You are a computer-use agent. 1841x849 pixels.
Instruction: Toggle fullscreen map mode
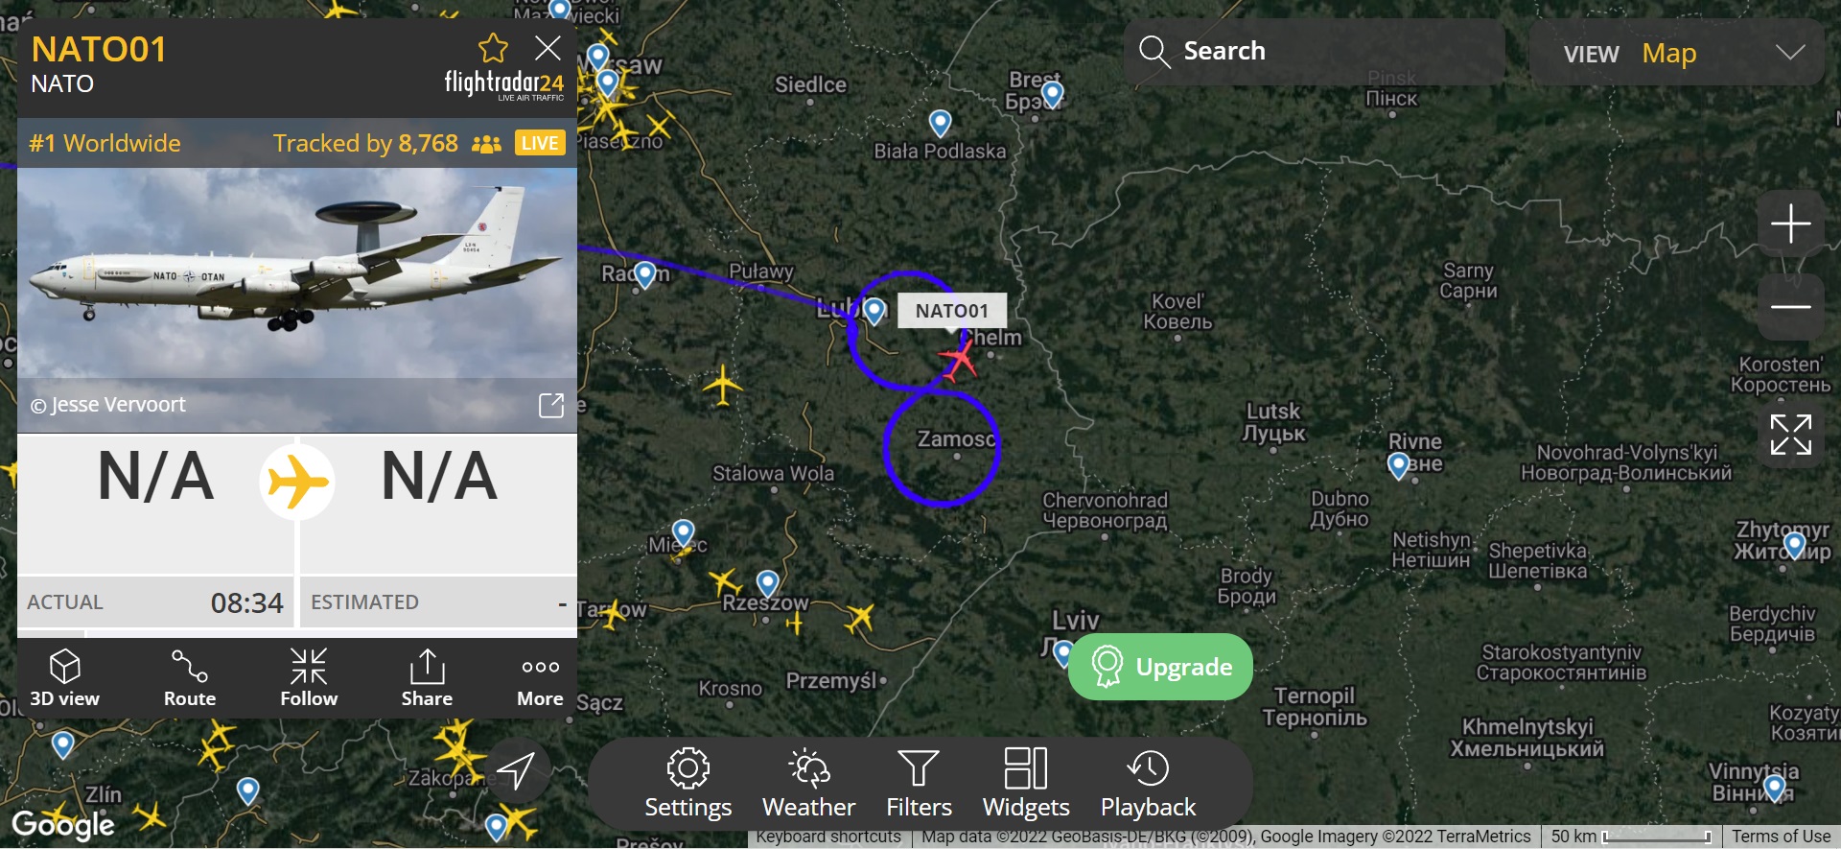tap(1790, 435)
